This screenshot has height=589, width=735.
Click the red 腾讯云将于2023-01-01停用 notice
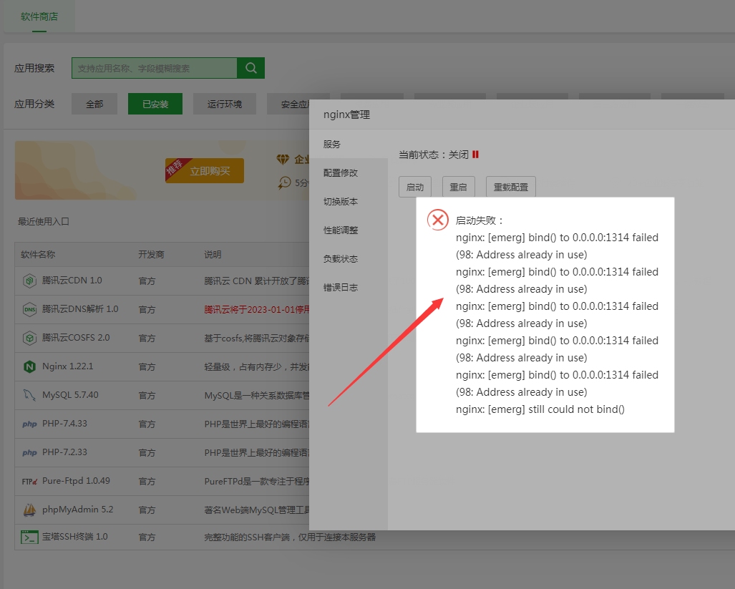pos(257,309)
